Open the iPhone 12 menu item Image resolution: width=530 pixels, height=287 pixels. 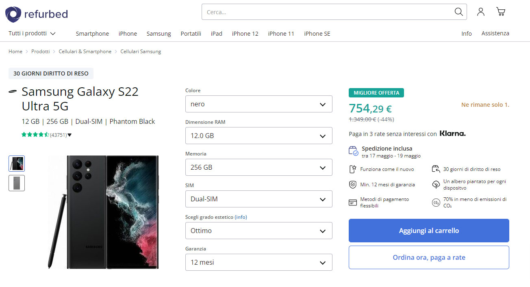245,34
